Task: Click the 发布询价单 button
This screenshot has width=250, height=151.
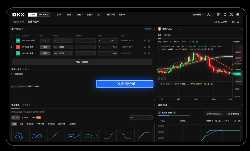Action: click(x=125, y=84)
